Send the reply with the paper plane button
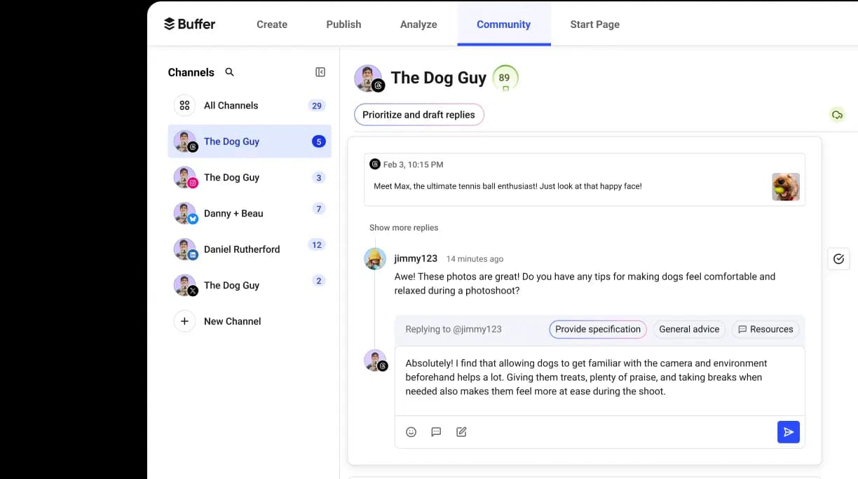Image resolution: width=858 pixels, height=479 pixels. 788,432
